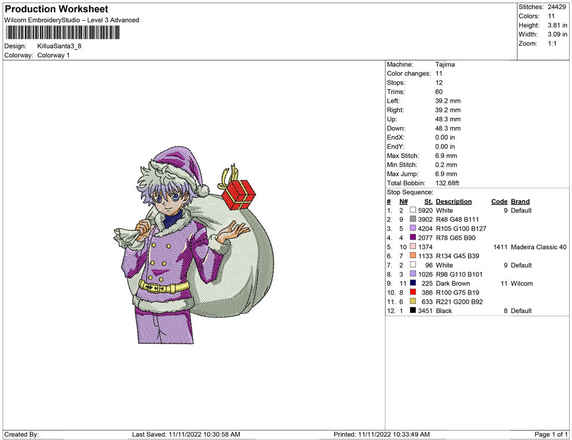Click the red swatch for R100 G75 B19
The image size is (572, 440).
pyautogui.click(x=413, y=292)
